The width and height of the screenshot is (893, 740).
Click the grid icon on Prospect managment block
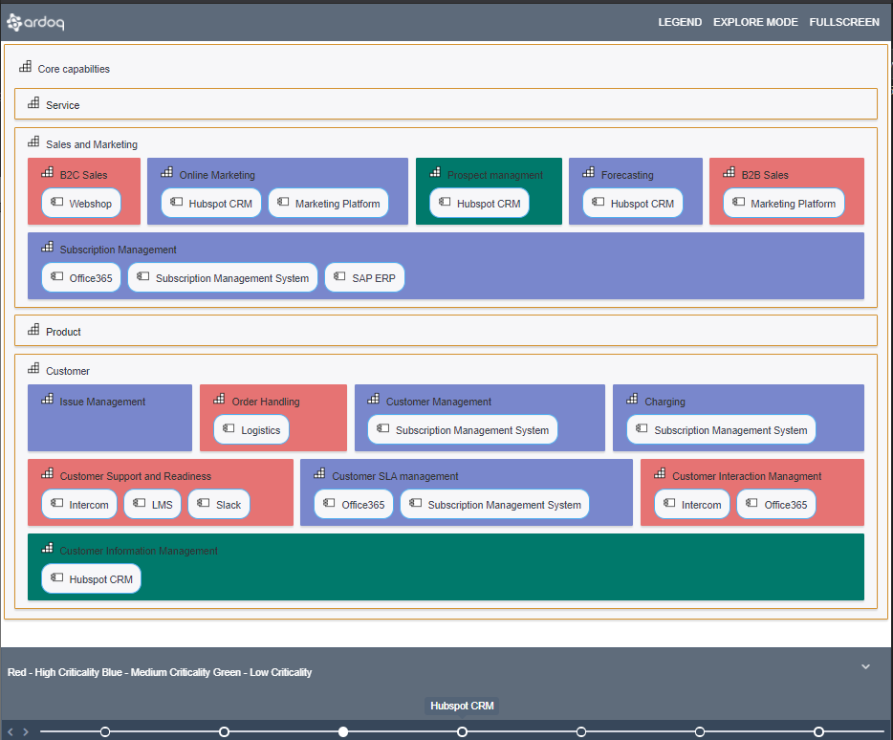[434, 175]
